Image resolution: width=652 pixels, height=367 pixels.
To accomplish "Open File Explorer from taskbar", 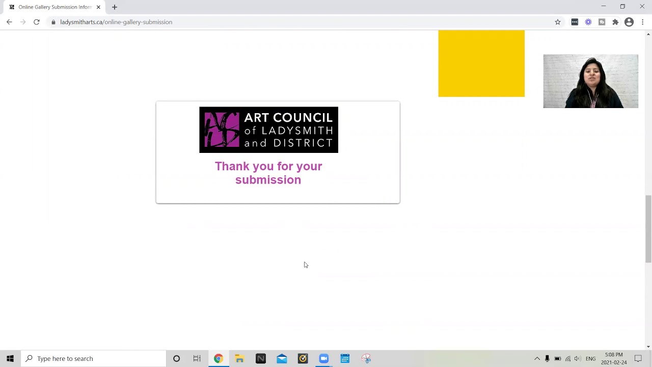I will (x=239, y=358).
